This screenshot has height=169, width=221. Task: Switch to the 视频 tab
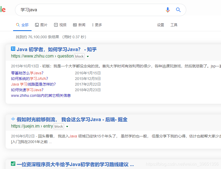(x=60, y=25)
